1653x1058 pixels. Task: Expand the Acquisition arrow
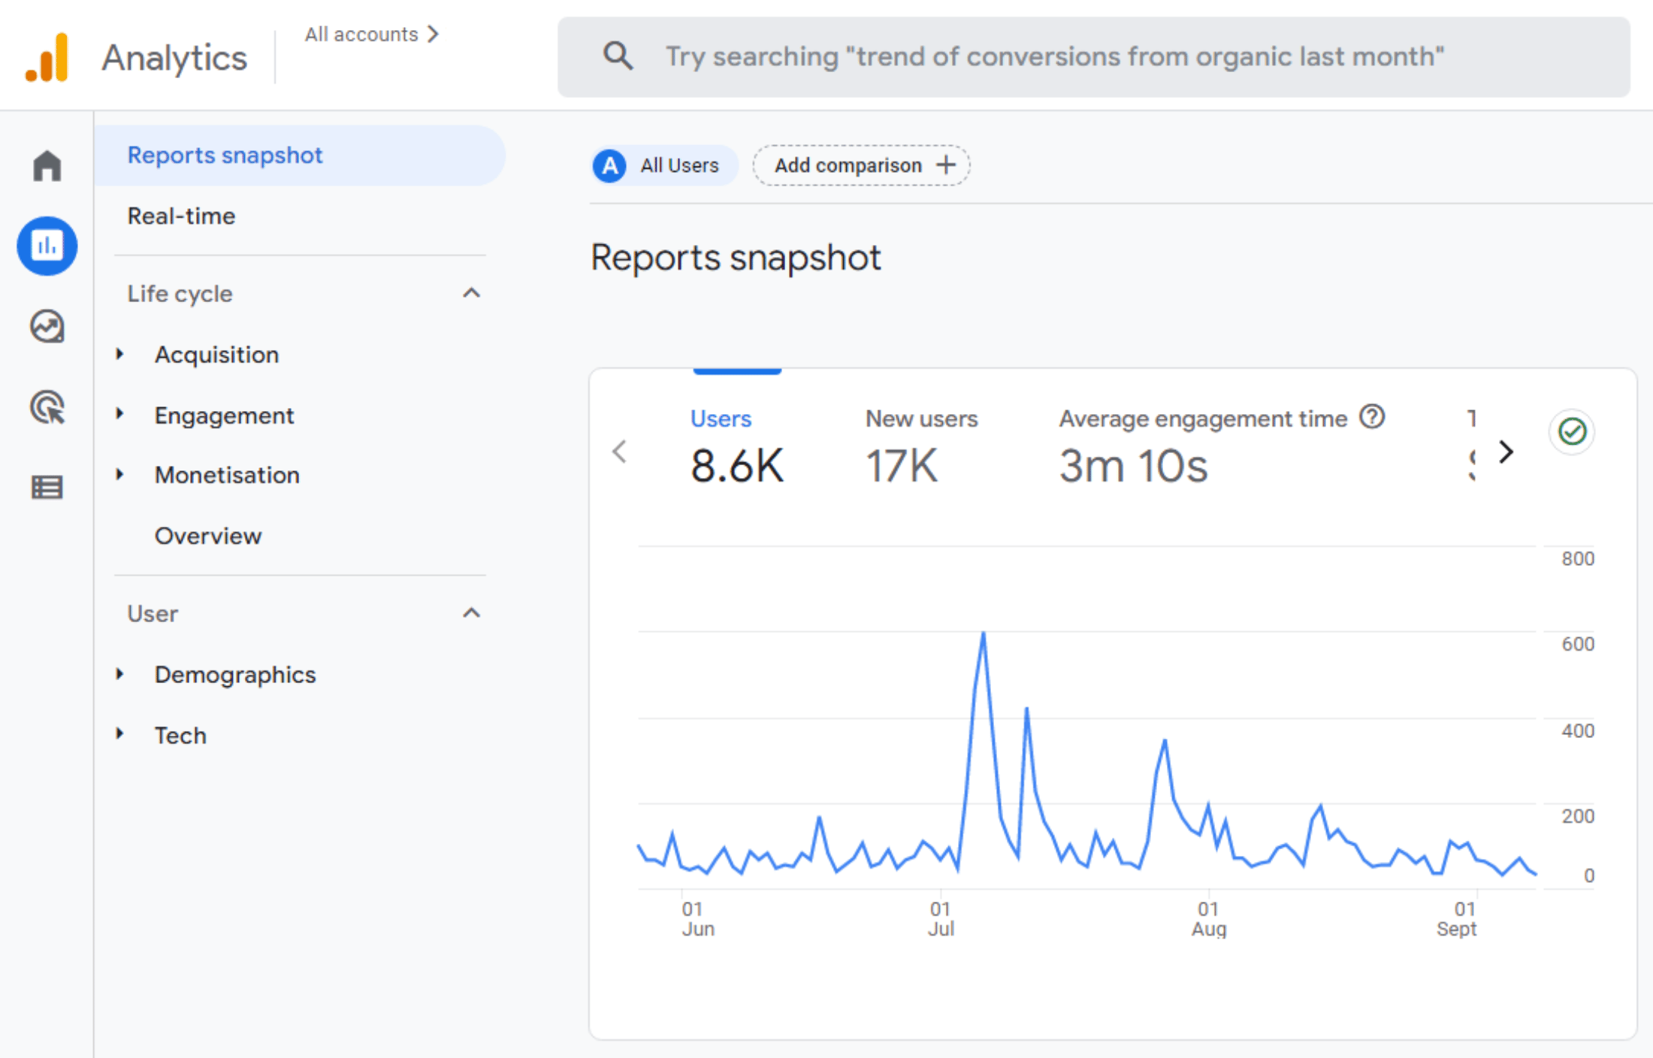119,354
